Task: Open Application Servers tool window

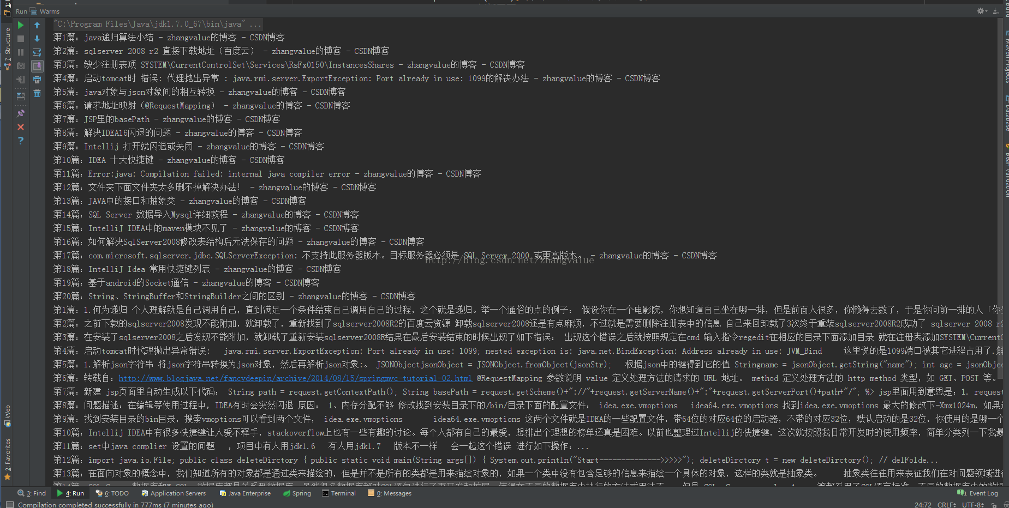Action: point(174,493)
